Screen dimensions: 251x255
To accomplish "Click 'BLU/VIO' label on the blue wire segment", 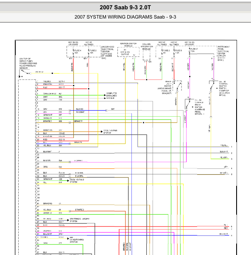I will 80,109.
